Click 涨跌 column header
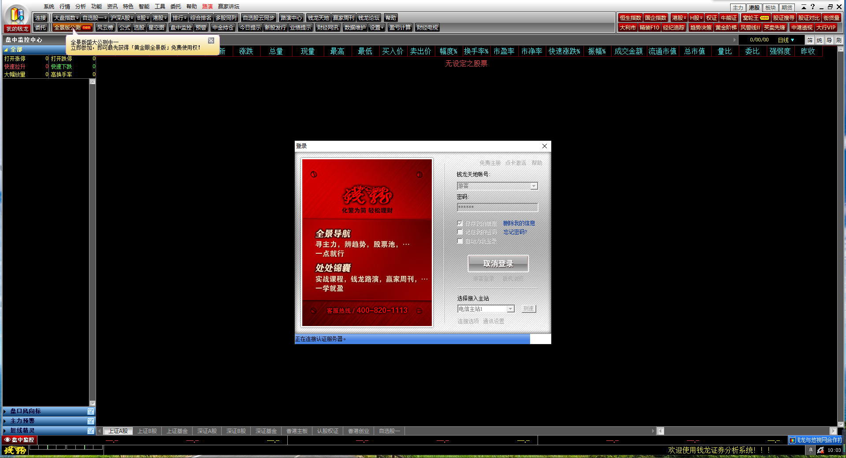The image size is (846, 458). tap(246, 51)
